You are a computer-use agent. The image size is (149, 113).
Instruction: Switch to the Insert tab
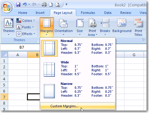click(x=40, y=13)
